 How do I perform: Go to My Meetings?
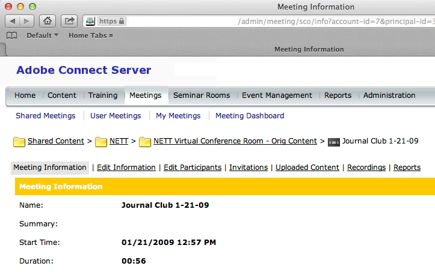[178, 116]
